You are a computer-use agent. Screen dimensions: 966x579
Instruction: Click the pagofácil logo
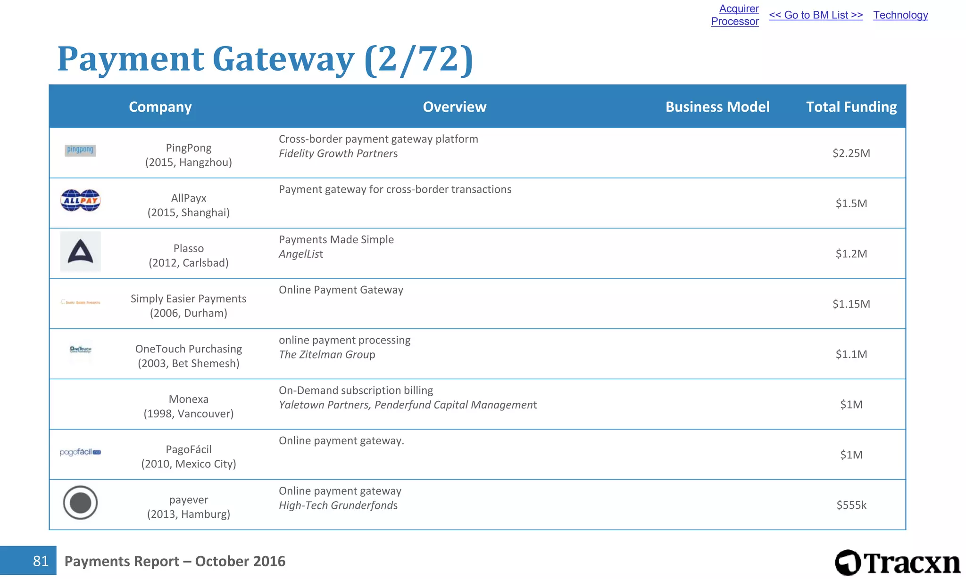click(x=81, y=452)
